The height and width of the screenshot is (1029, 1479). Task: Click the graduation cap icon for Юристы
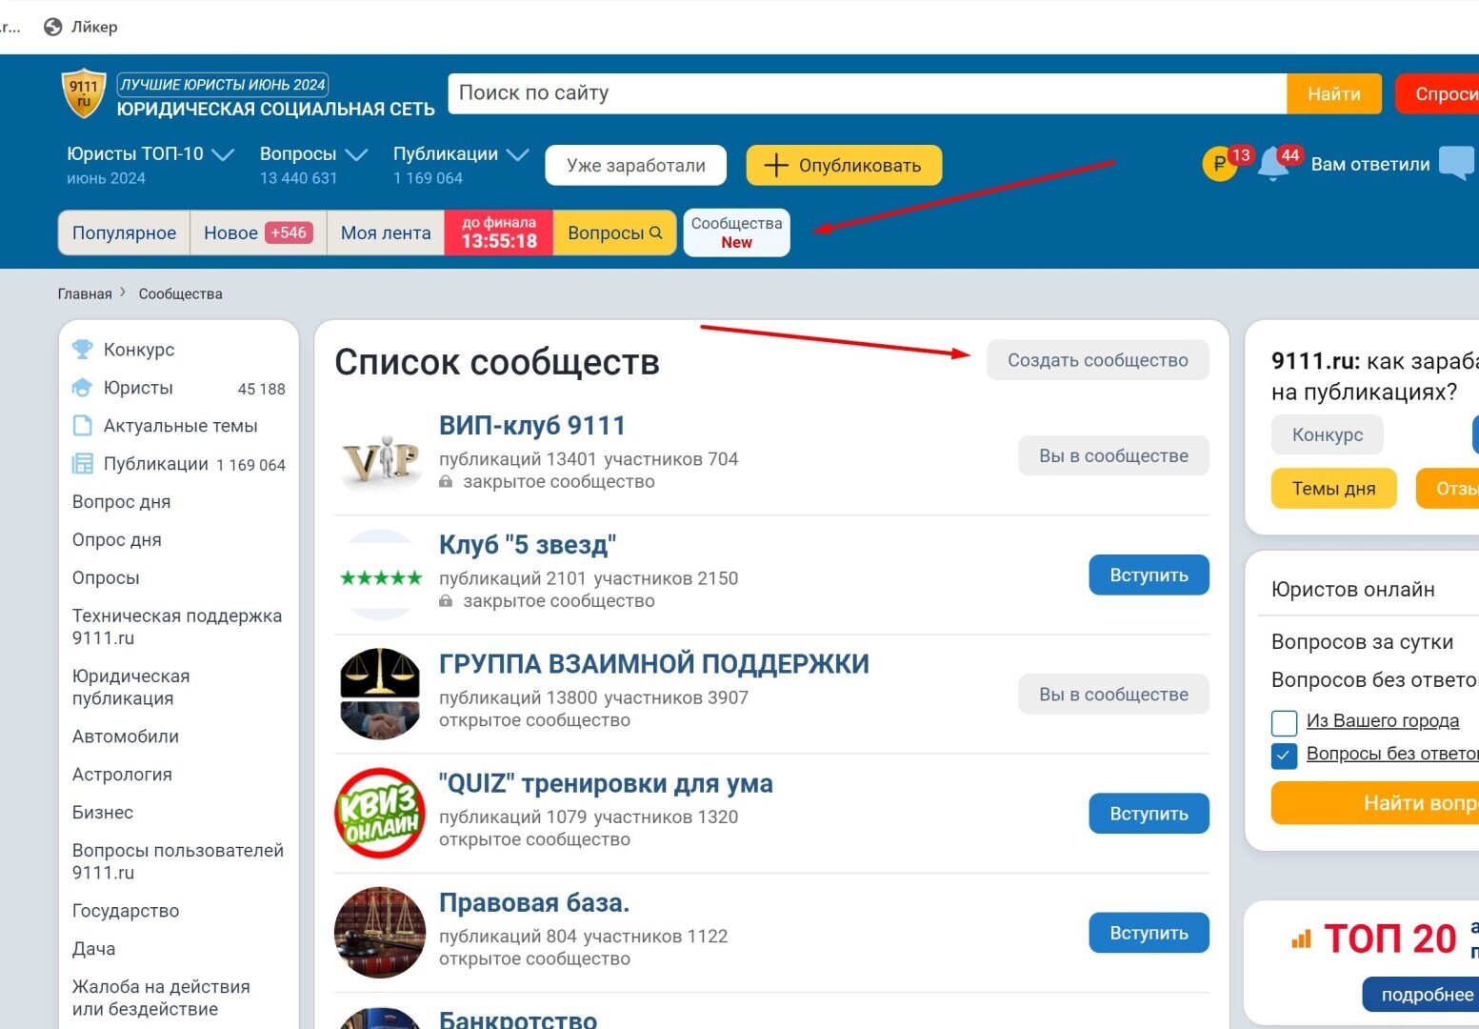tap(83, 388)
